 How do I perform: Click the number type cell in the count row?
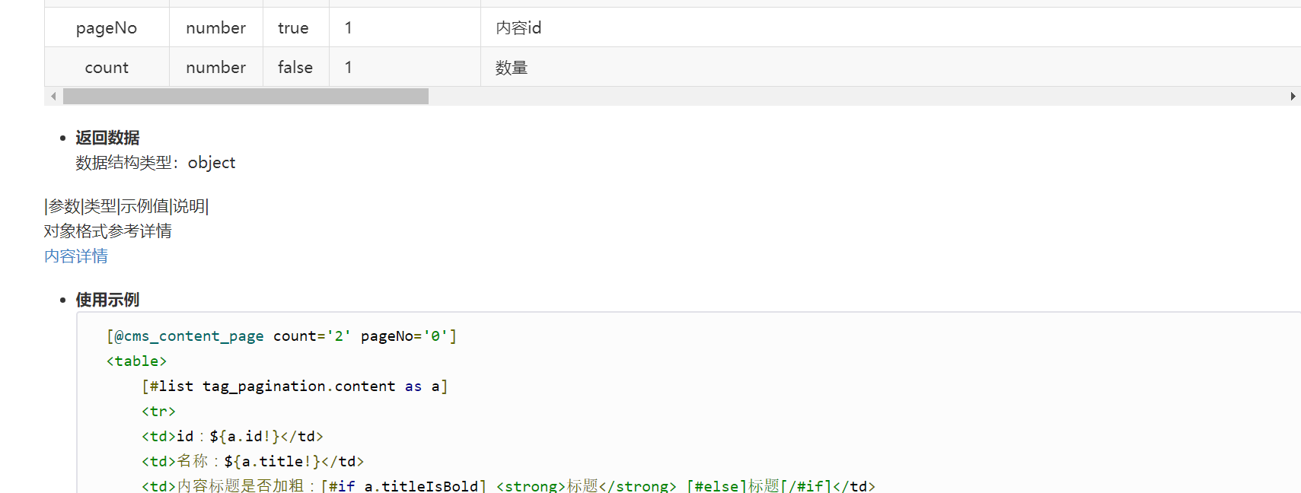pos(215,68)
